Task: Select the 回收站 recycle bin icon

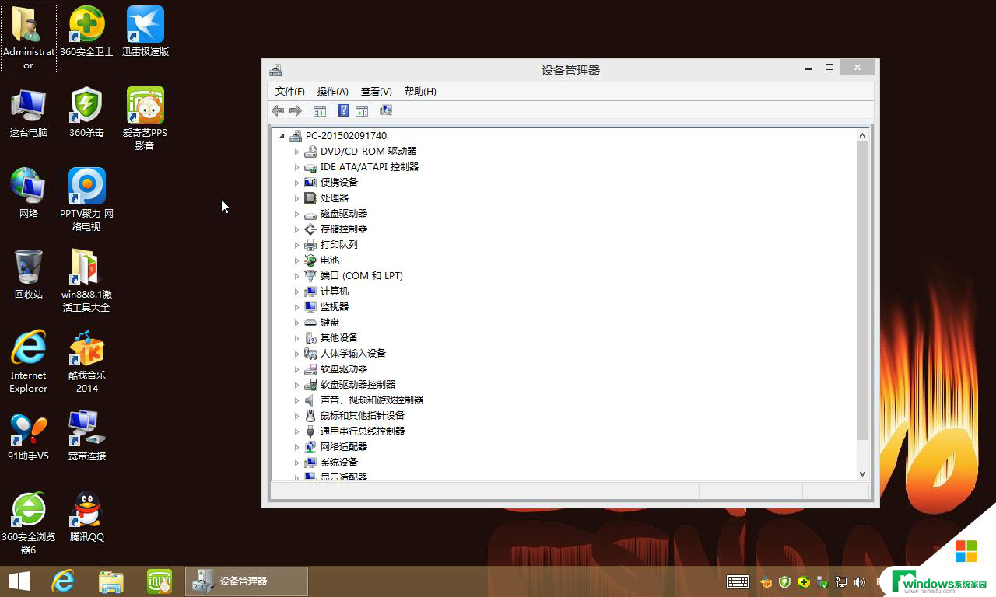Action: [29, 275]
